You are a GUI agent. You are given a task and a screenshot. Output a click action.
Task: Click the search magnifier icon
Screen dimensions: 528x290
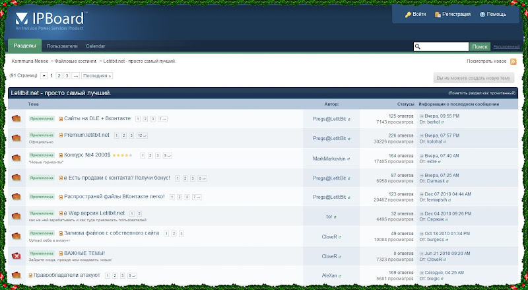tap(418, 46)
